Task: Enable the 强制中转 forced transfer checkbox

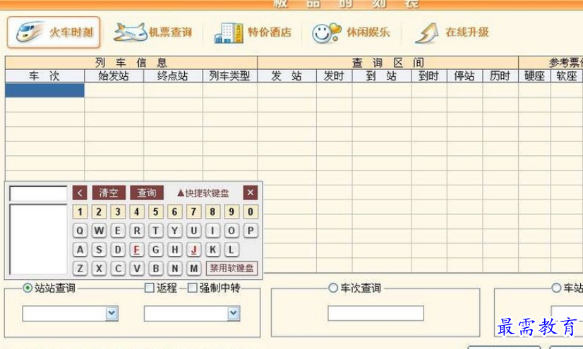Action: (x=192, y=288)
